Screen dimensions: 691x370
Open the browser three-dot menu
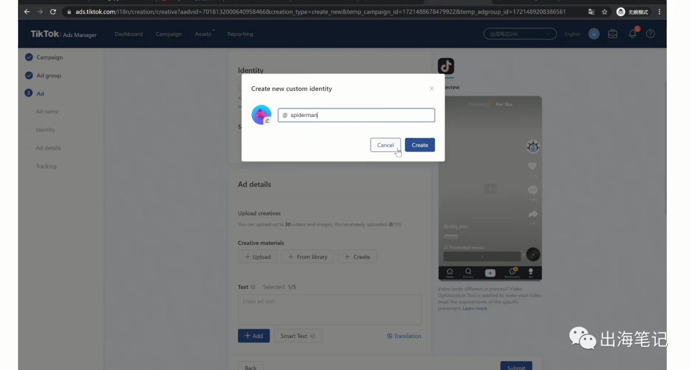[x=659, y=12]
